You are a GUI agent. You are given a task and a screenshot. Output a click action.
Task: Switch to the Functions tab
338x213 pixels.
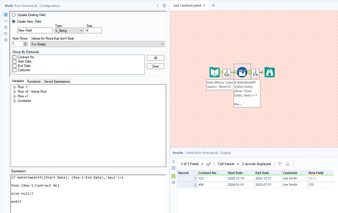tap(34, 82)
